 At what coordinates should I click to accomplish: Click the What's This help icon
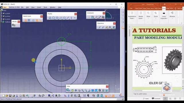(x=34, y=96)
